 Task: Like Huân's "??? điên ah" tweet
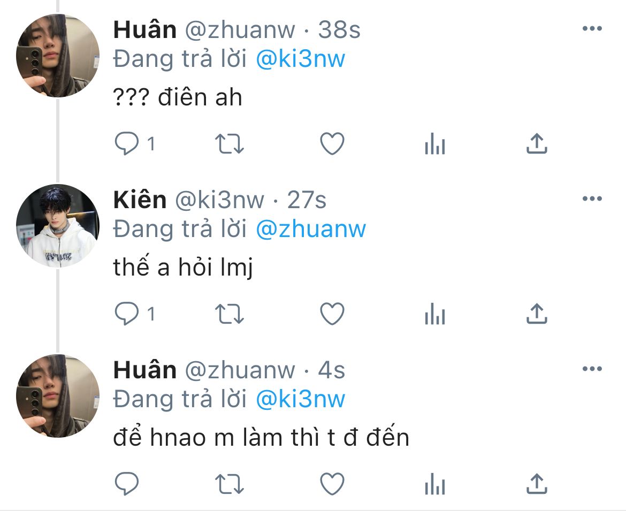332,143
